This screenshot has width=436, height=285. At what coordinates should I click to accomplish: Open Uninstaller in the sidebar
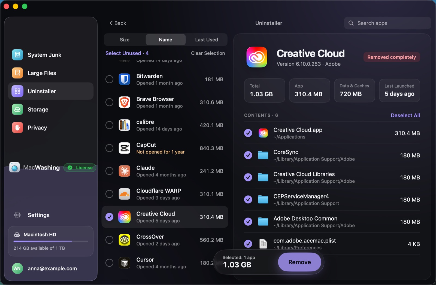(51, 91)
